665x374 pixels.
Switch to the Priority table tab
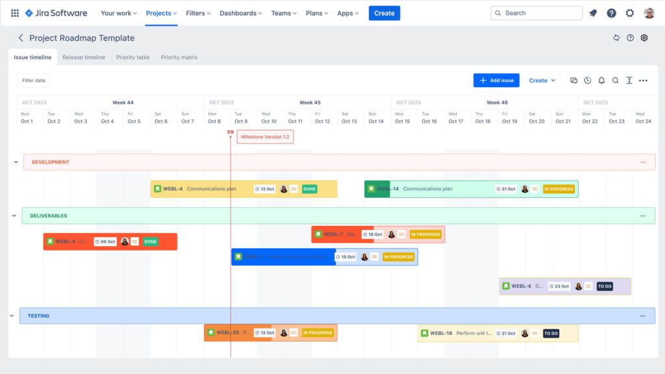tap(132, 57)
